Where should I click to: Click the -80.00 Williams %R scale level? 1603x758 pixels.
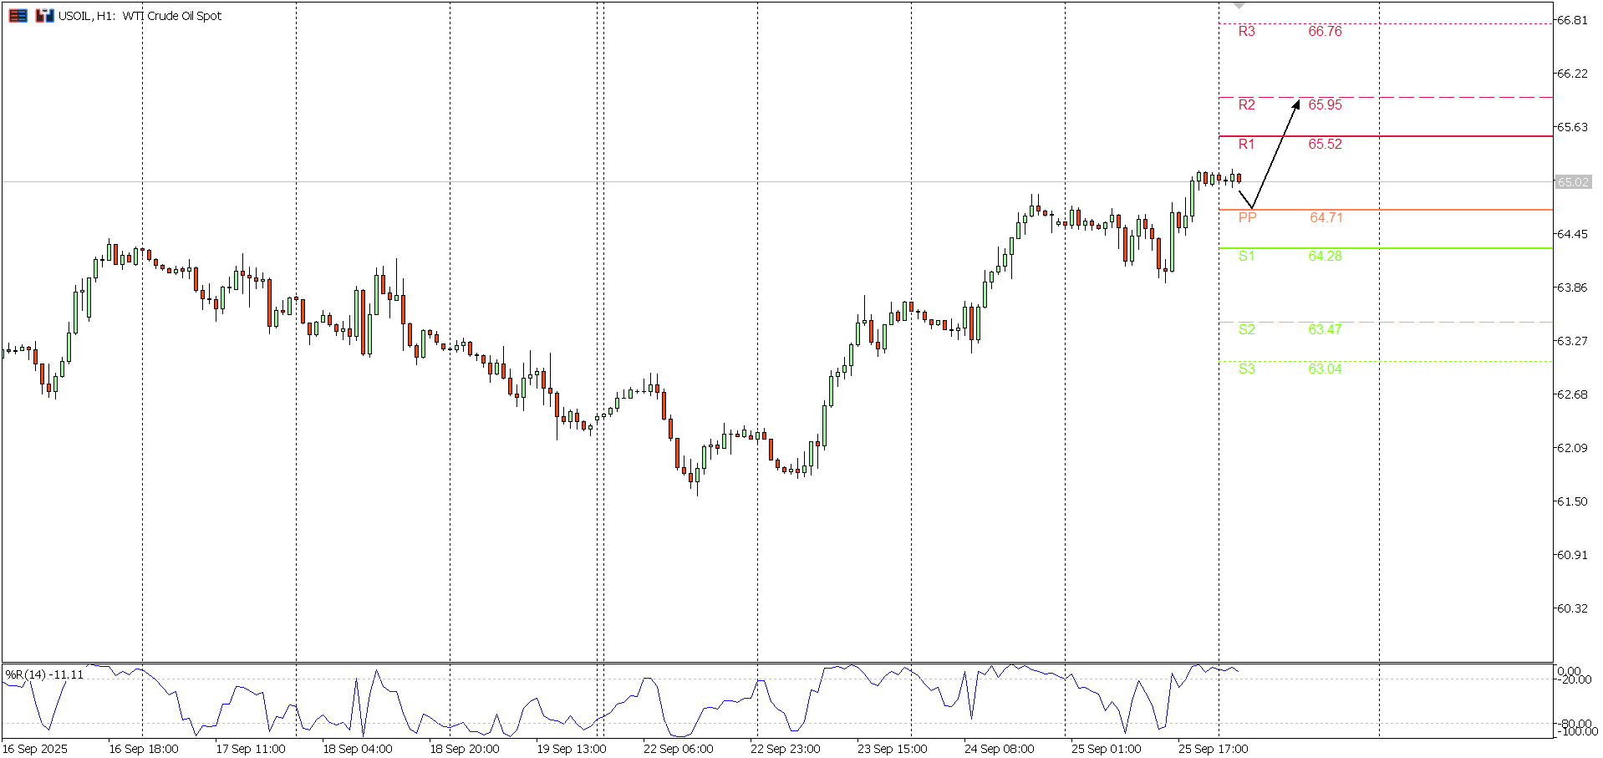[x=1573, y=724]
